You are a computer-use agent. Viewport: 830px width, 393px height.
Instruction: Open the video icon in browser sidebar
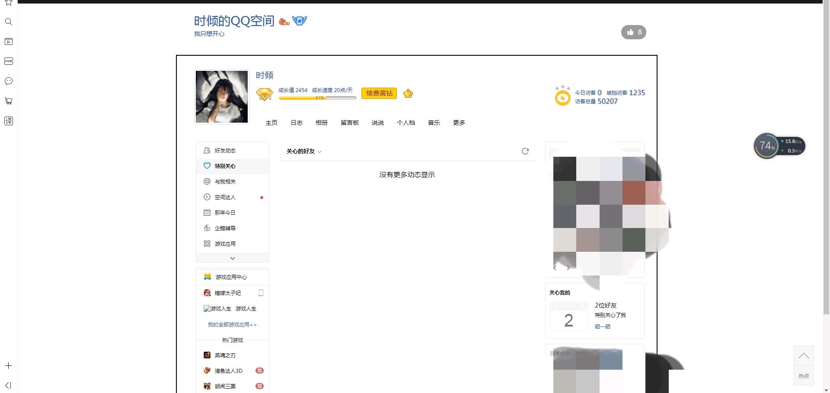point(8,41)
